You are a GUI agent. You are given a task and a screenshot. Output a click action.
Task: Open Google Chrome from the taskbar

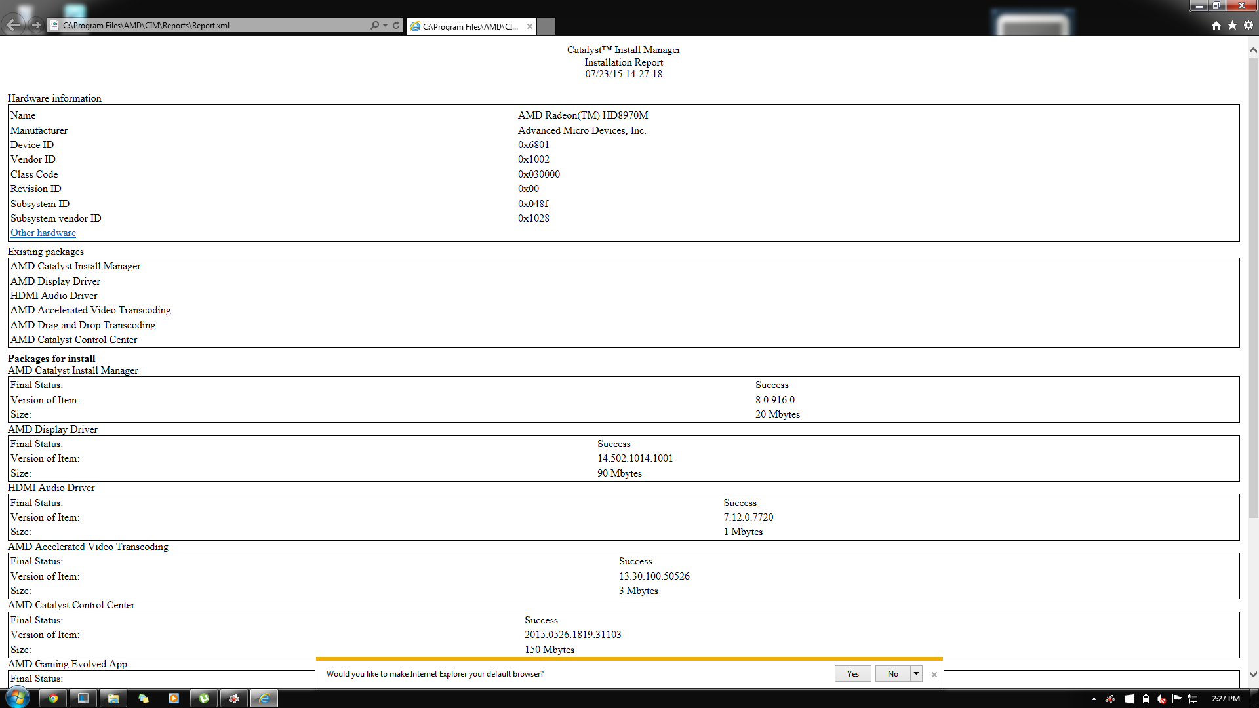[53, 698]
